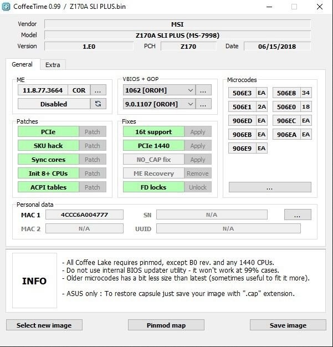Click the Vendor field showing MSI
Viewport: 333px width, 347px height.
coord(177,24)
